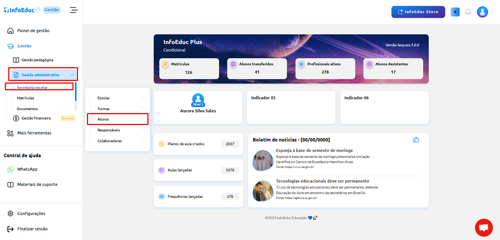The image size is (500, 240).
Task: Click the 2067 lesson plans count
Action: (230, 144)
